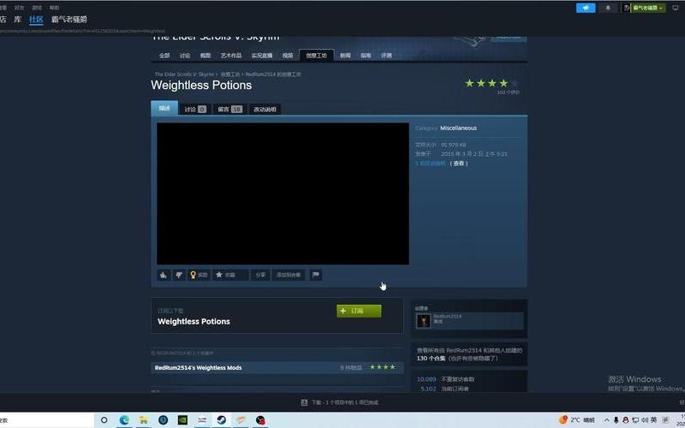Report the item with the flag icon
685x428 pixels.
[316, 275]
